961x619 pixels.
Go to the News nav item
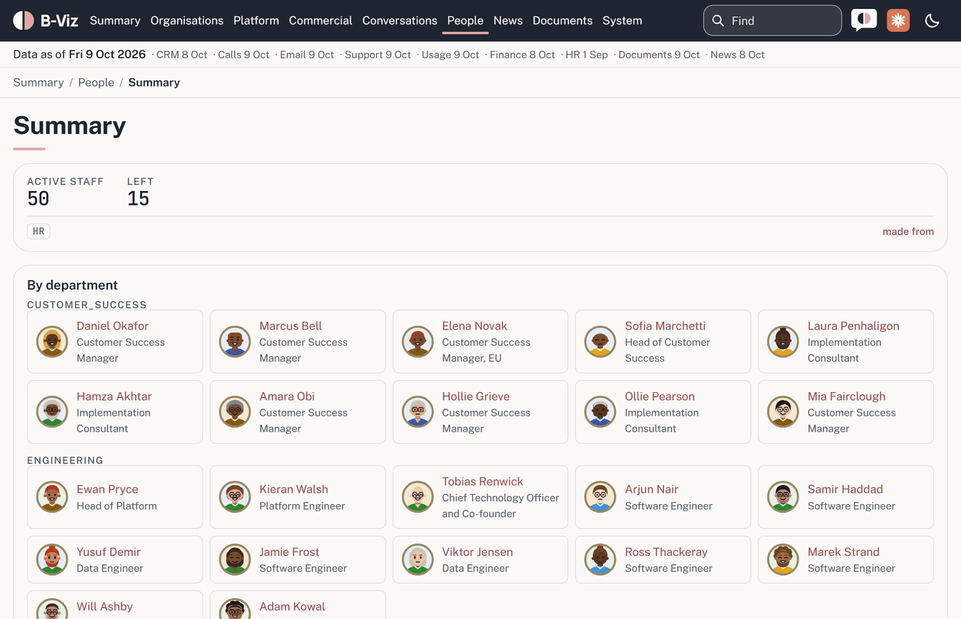coord(508,20)
